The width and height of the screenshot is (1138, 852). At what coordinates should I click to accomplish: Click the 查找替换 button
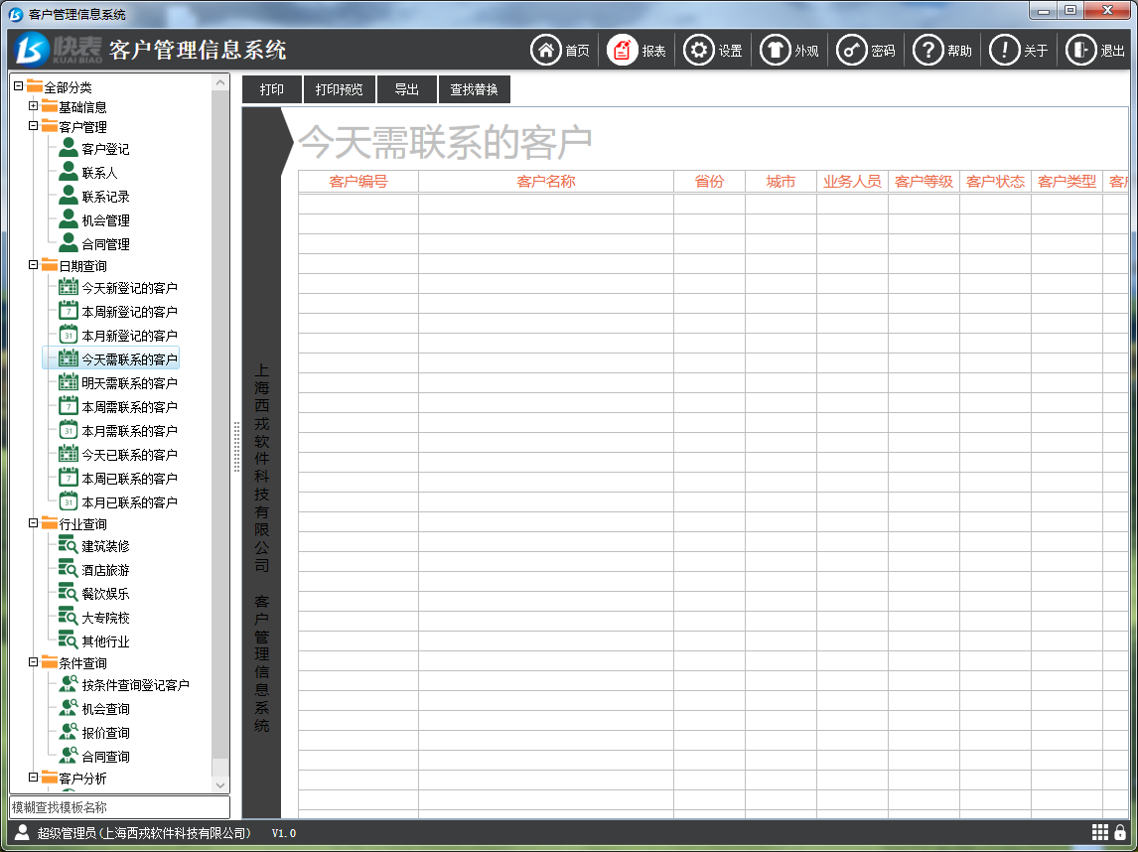[x=474, y=89]
